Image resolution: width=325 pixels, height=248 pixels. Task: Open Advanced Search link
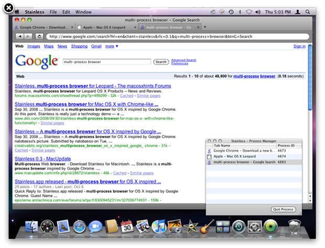183,60
